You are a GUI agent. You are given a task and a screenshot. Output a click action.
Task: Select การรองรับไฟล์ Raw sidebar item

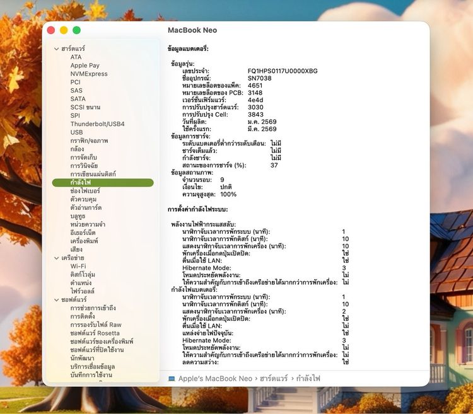(x=96, y=325)
